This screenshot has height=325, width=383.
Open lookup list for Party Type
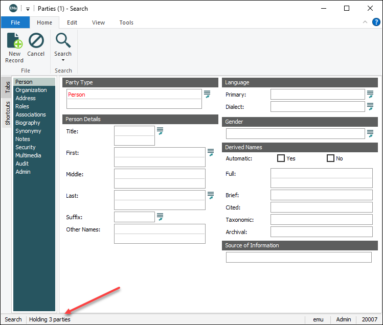207,94
